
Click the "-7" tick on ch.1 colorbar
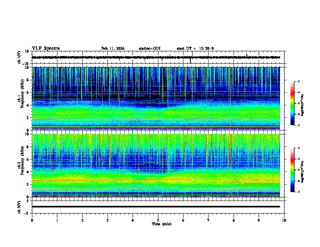click(x=298, y=126)
